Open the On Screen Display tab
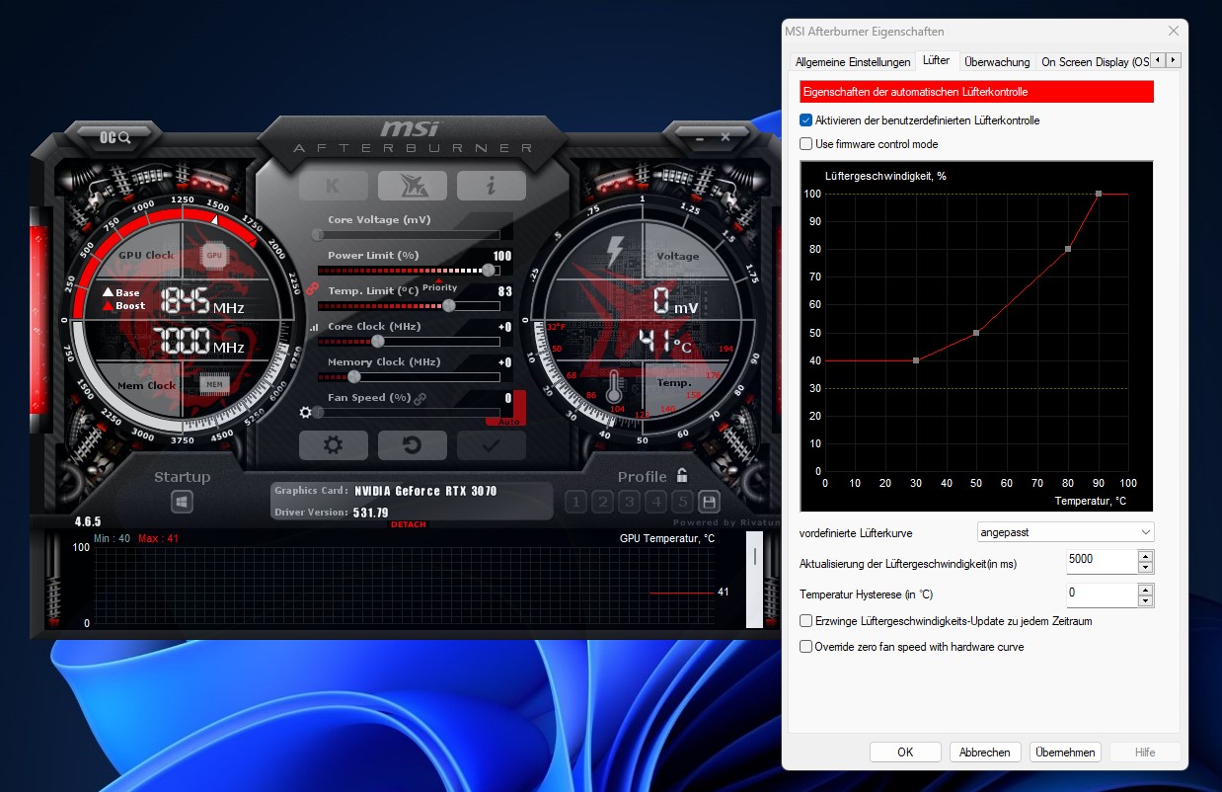Screen dimensions: 1222x792 pos(1094,62)
